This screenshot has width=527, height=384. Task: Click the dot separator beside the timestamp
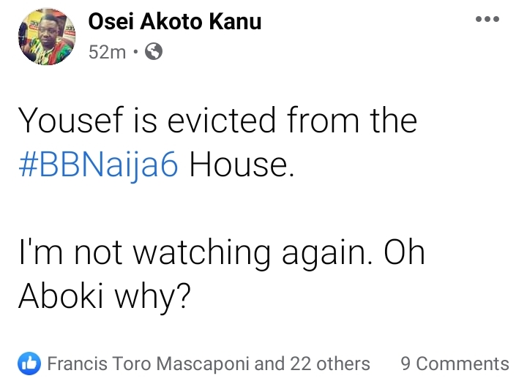135,53
